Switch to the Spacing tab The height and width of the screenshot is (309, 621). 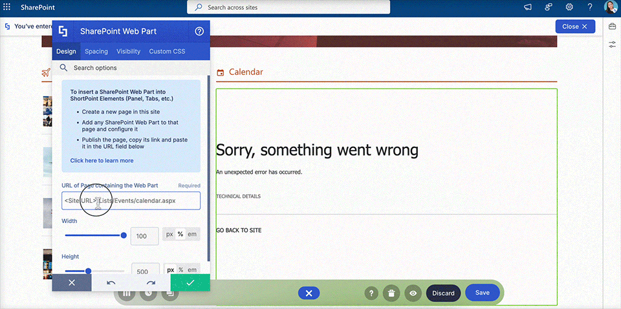point(96,52)
